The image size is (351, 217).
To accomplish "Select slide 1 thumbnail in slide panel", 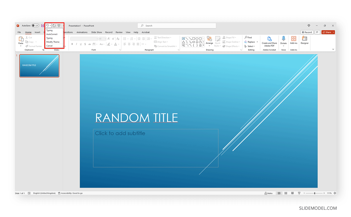I will (39, 66).
